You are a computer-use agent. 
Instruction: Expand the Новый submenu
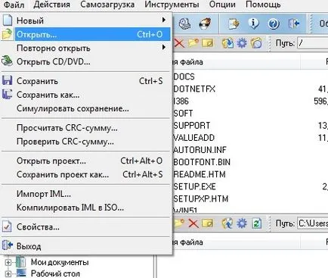click(86, 20)
